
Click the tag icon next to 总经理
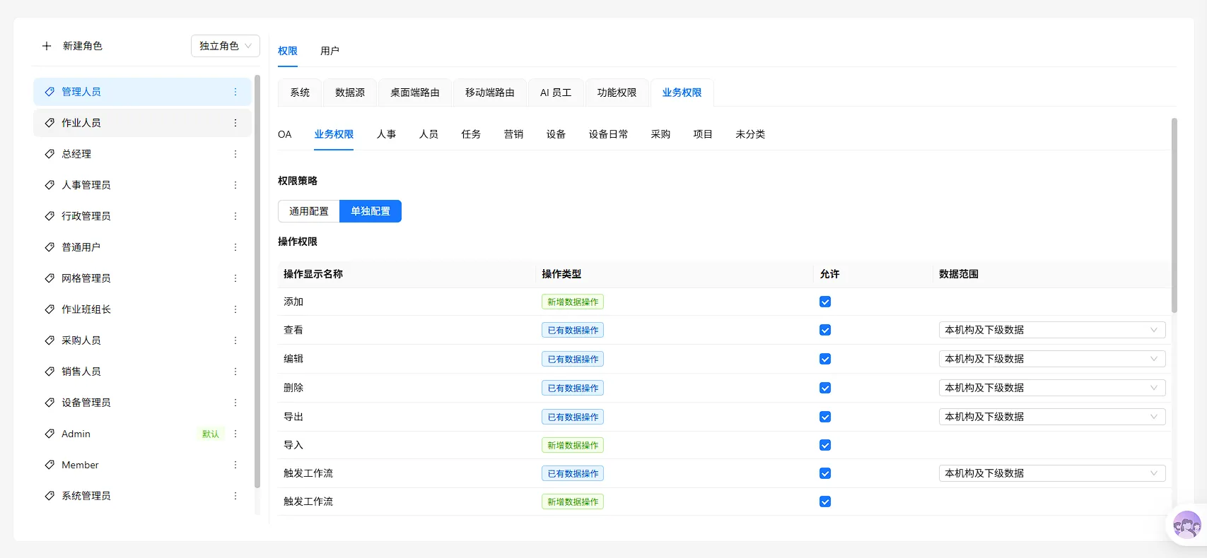tap(49, 154)
